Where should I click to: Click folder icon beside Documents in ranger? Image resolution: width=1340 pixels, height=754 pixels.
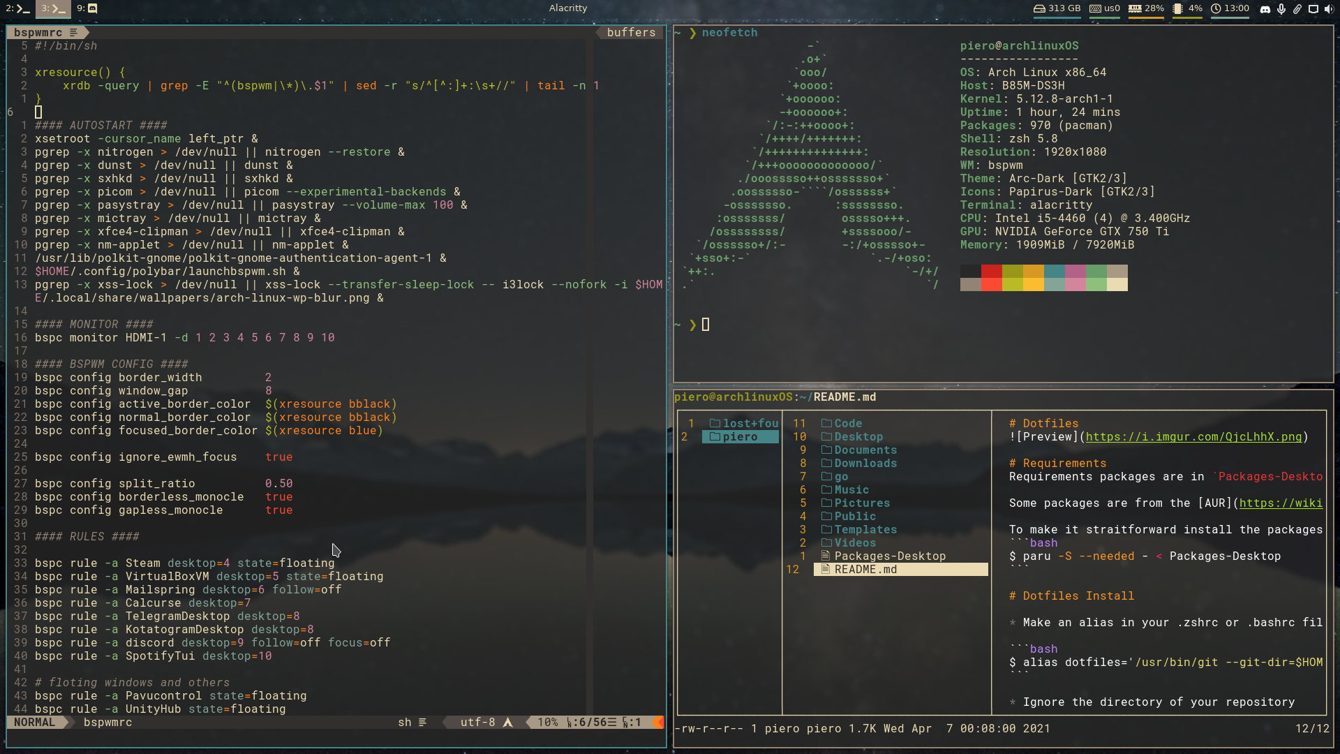coord(826,450)
